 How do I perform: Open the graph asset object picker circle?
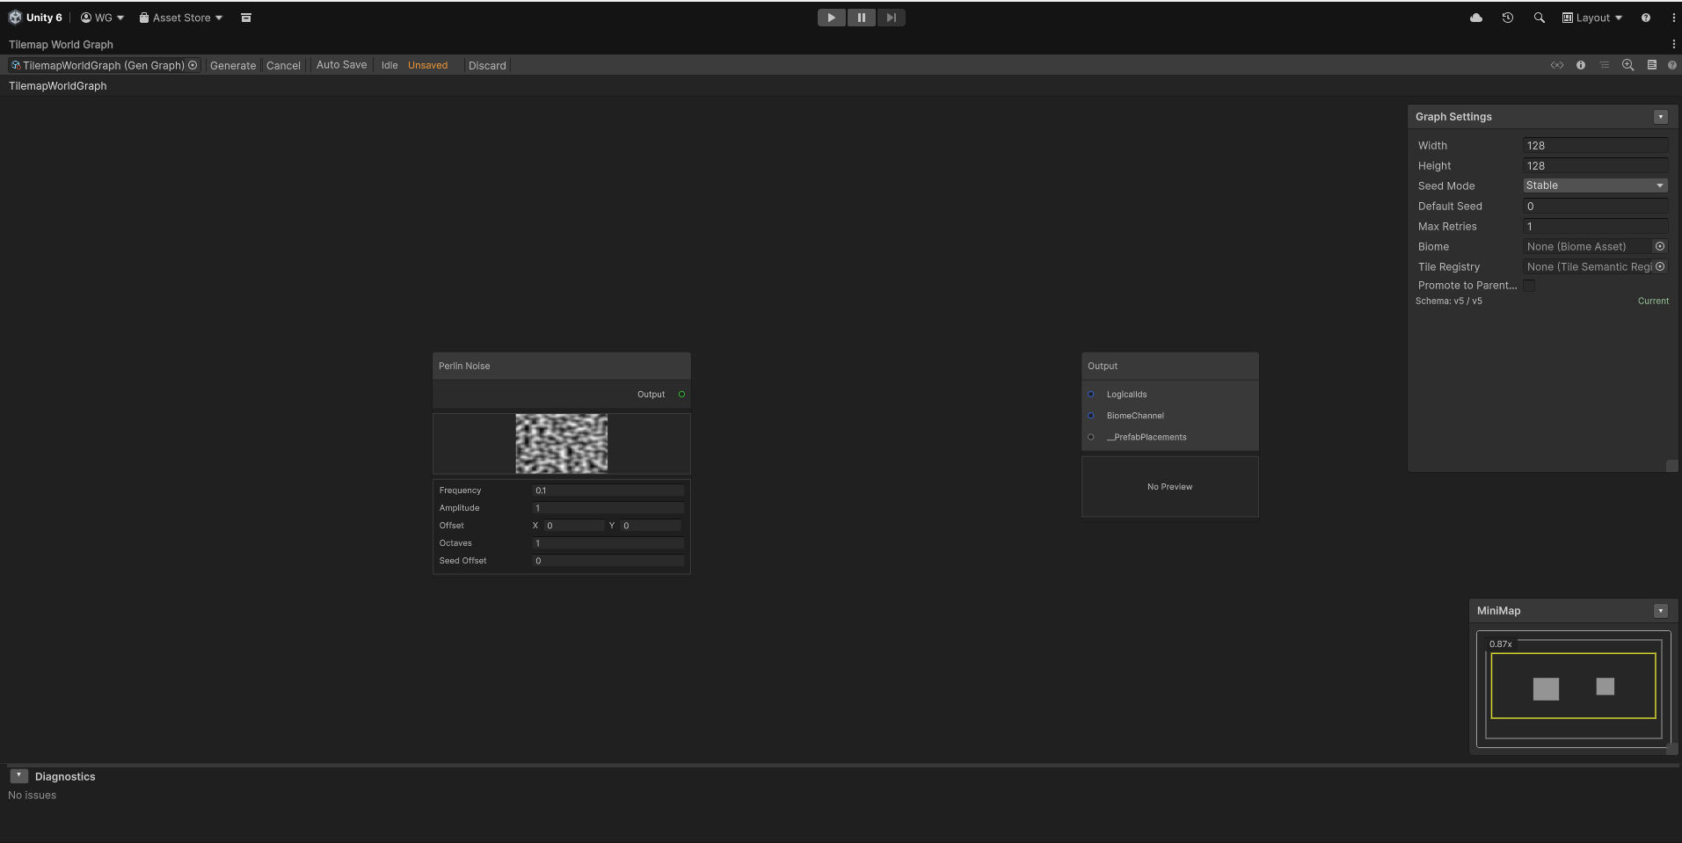coord(193,65)
